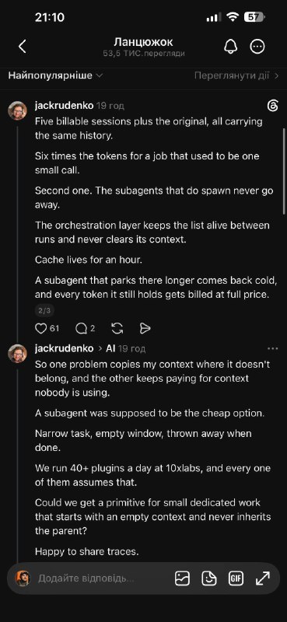
Task: Tap the notification bell icon
Action: [231, 47]
